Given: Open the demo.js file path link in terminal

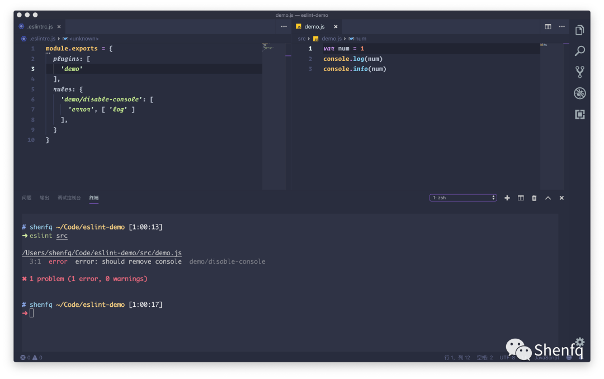Looking at the screenshot, I should (102, 253).
